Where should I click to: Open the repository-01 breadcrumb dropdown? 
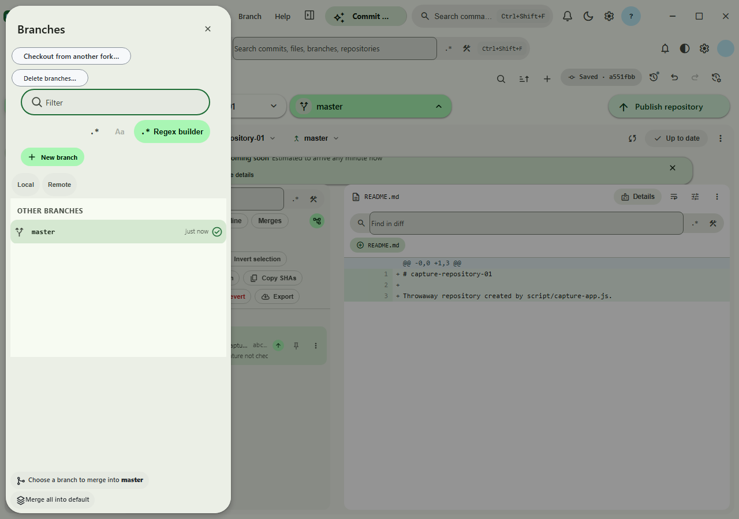click(x=253, y=138)
